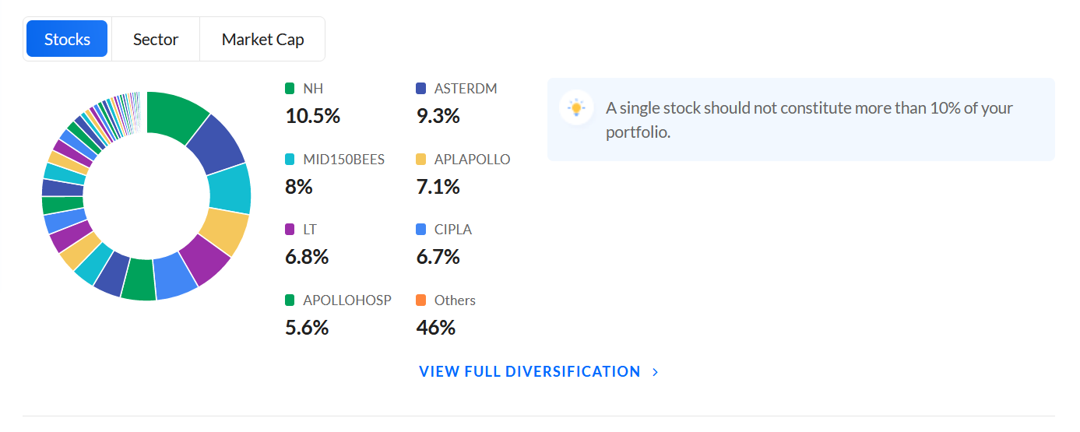Switch to the Market Cap tab

(262, 39)
